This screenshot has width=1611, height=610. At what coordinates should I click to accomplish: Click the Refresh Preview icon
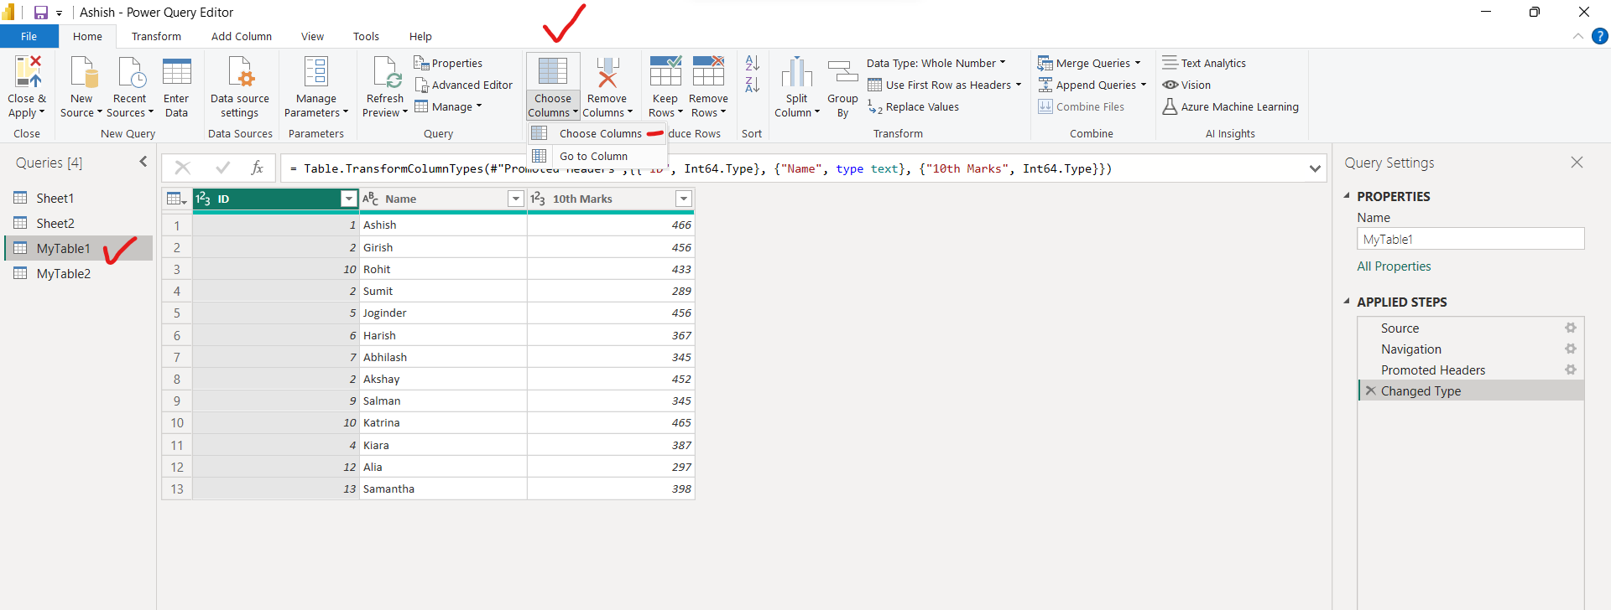point(385,73)
